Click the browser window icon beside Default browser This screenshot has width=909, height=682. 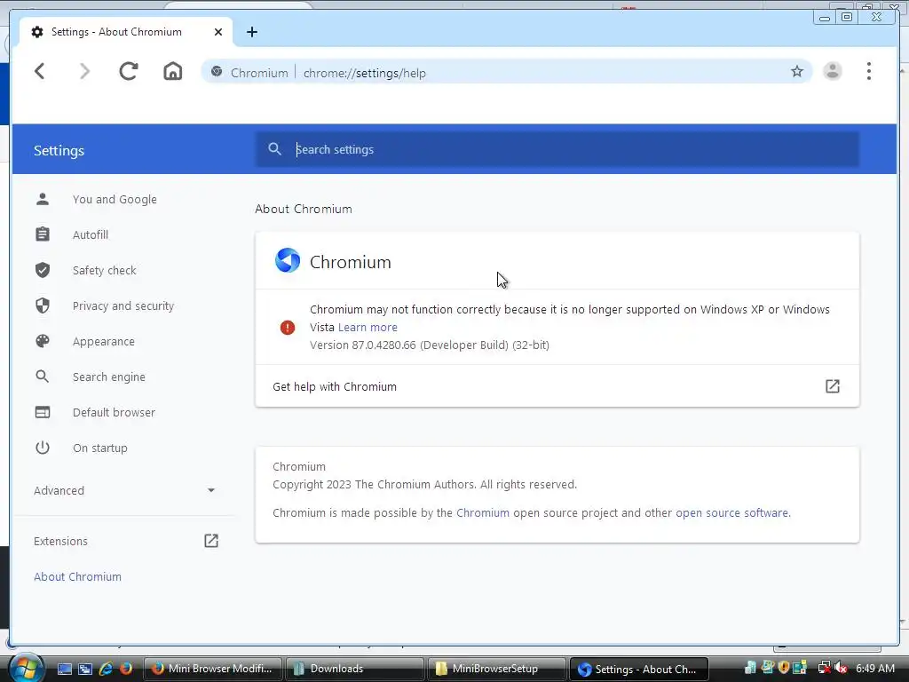(43, 412)
